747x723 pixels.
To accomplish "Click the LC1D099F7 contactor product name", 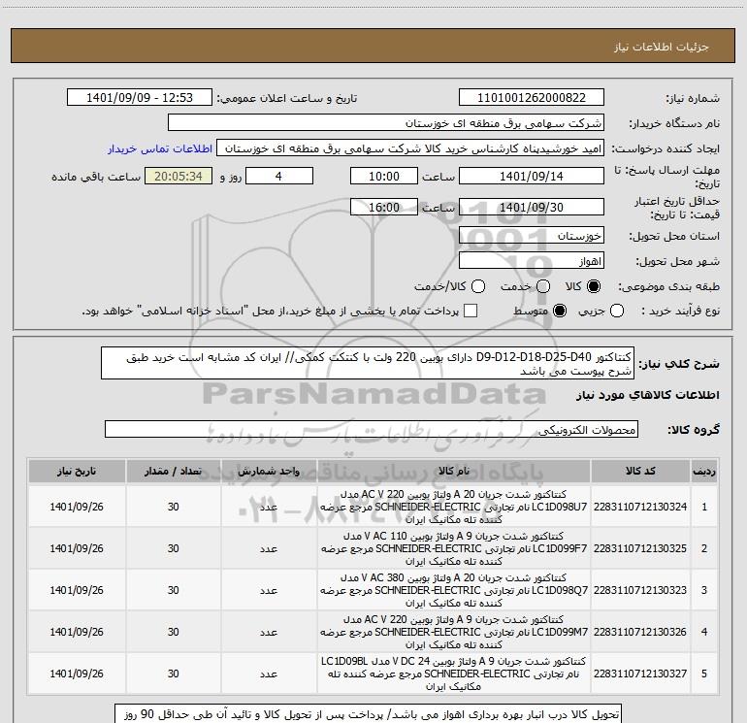I will [454, 548].
